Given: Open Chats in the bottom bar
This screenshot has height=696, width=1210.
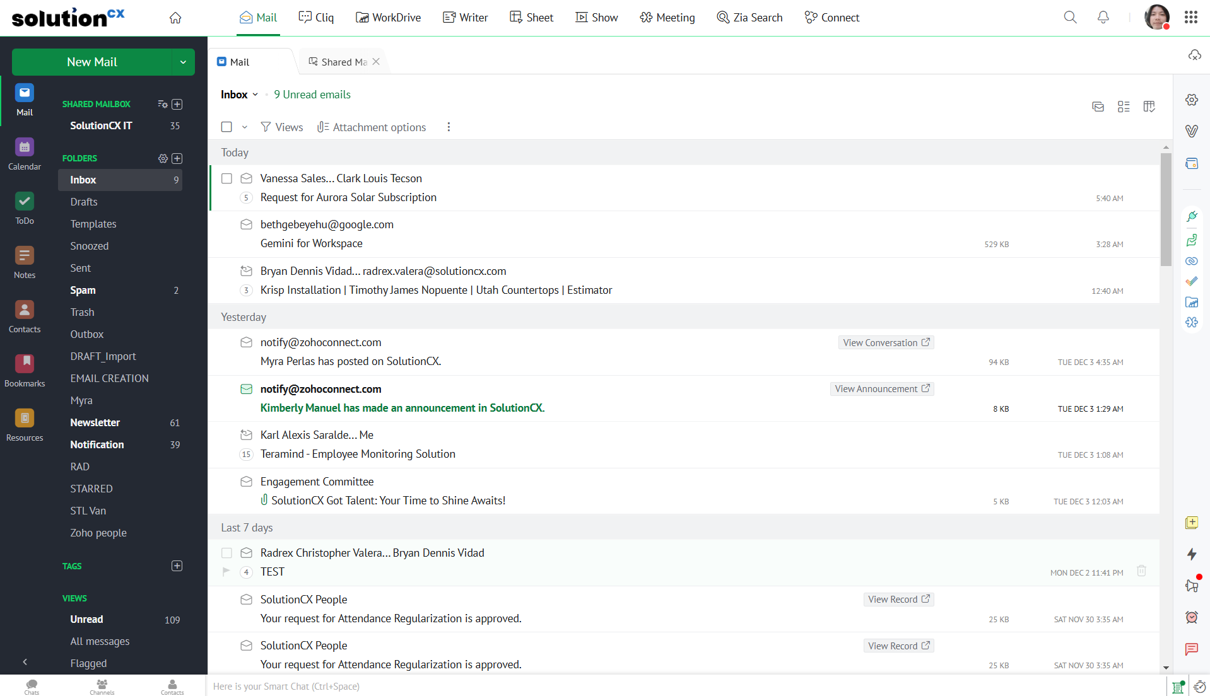Looking at the screenshot, I should tap(32, 687).
